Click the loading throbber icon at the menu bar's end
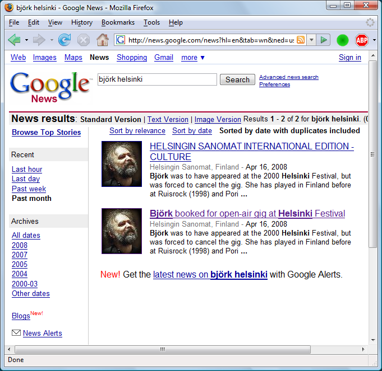 [x=370, y=22]
